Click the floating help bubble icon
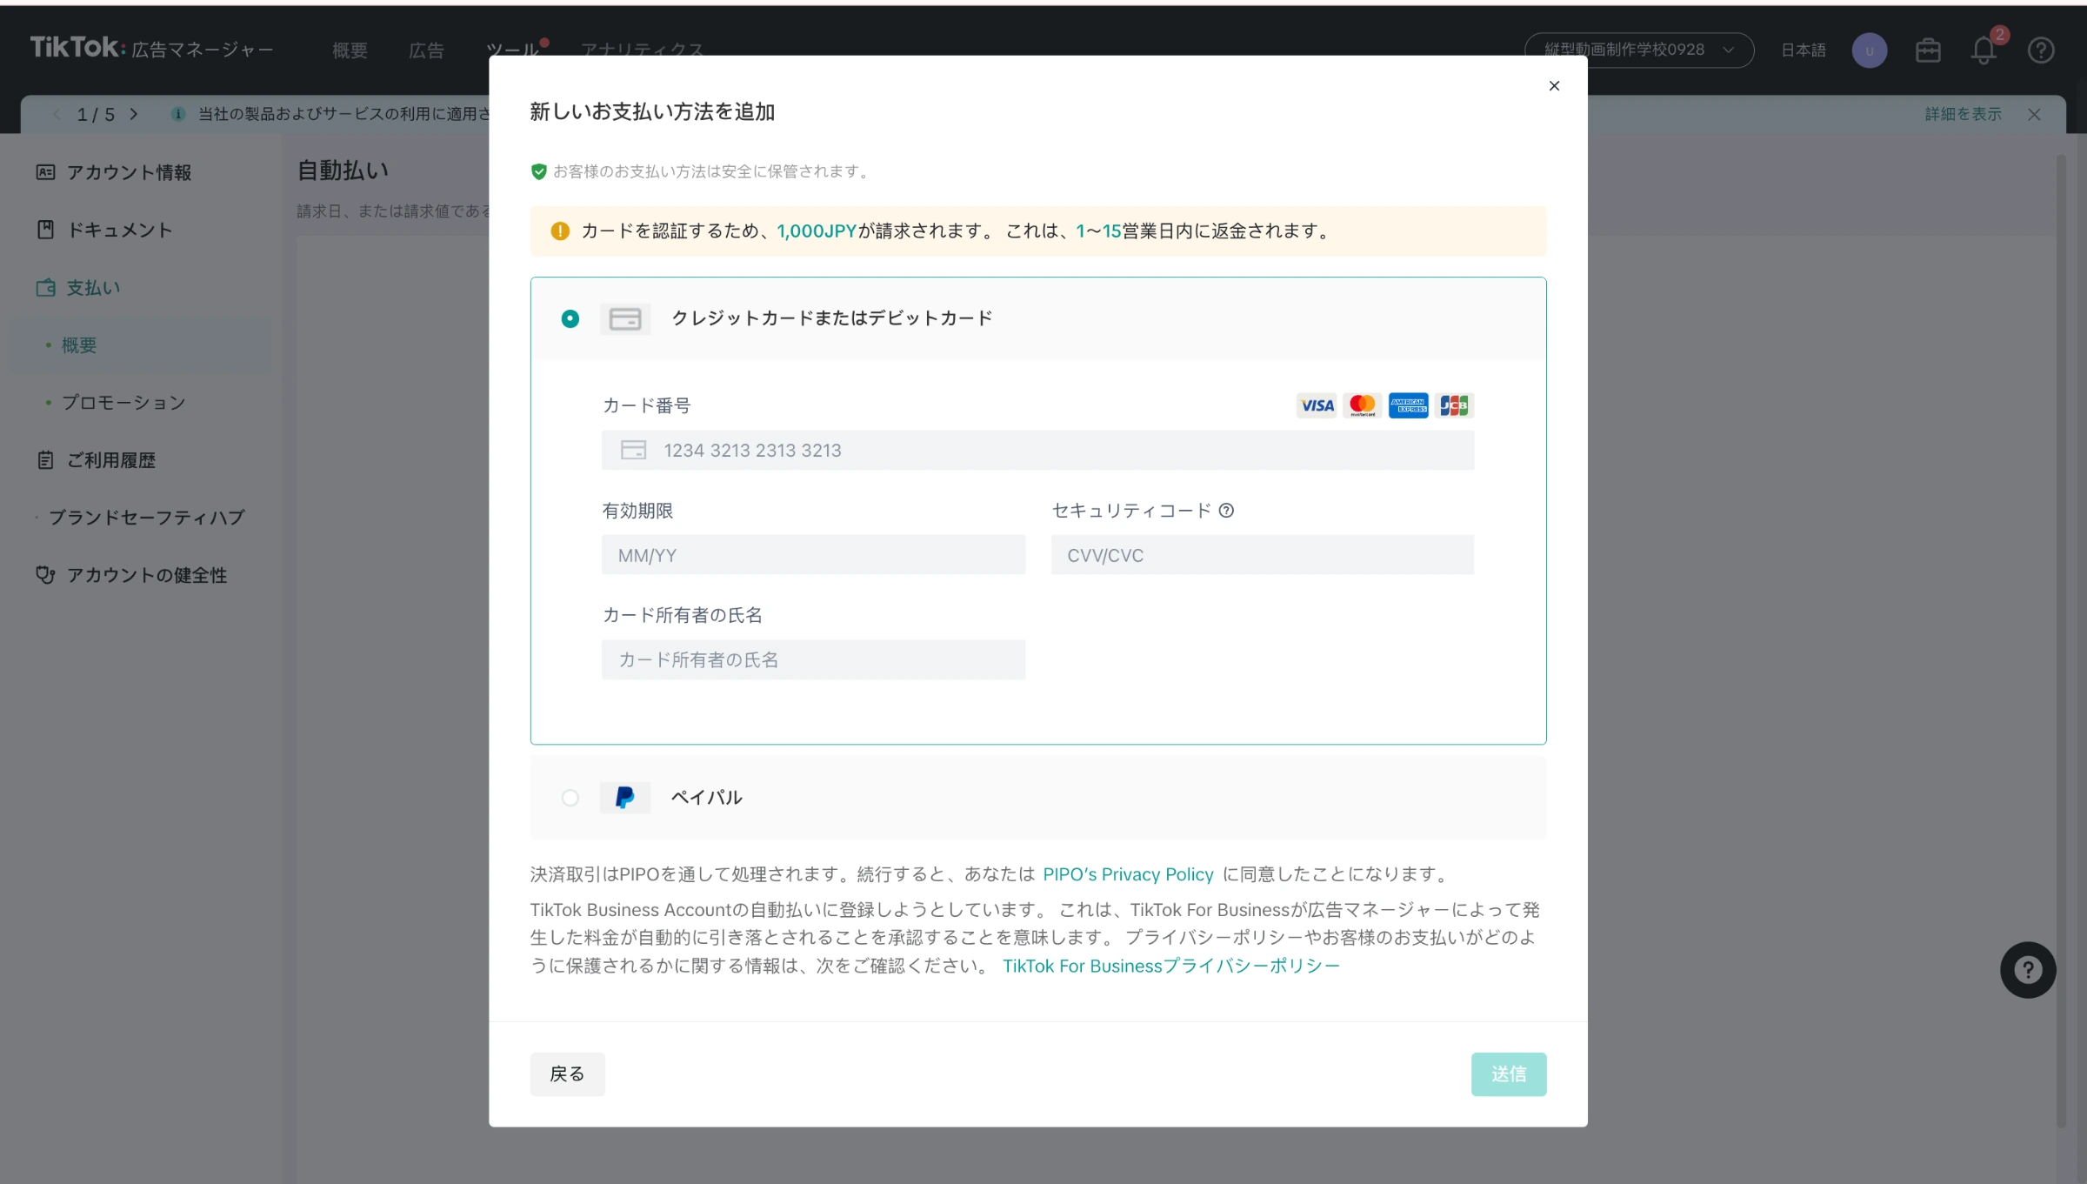Screen dimensions: 2087x1184 click(2028, 970)
